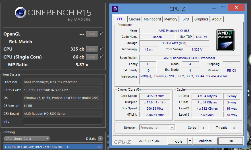This screenshot has width=251, height=150.
Task: Click the Code Name value Deneb
Action: pyautogui.click(x=157, y=37)
